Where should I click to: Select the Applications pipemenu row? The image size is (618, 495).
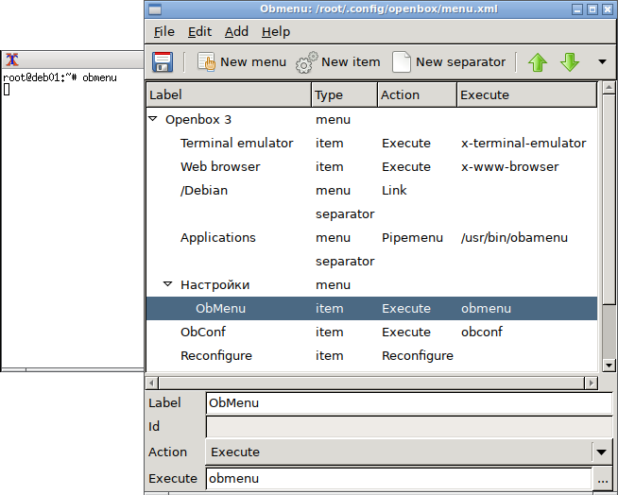(x=371, y=238)
